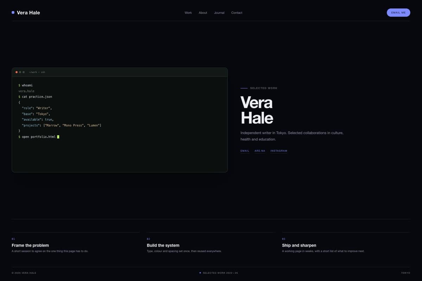The height and width of the screenshot is (281, 422).
Task: Click the green terminal cursor block
Action: [58, 137]
